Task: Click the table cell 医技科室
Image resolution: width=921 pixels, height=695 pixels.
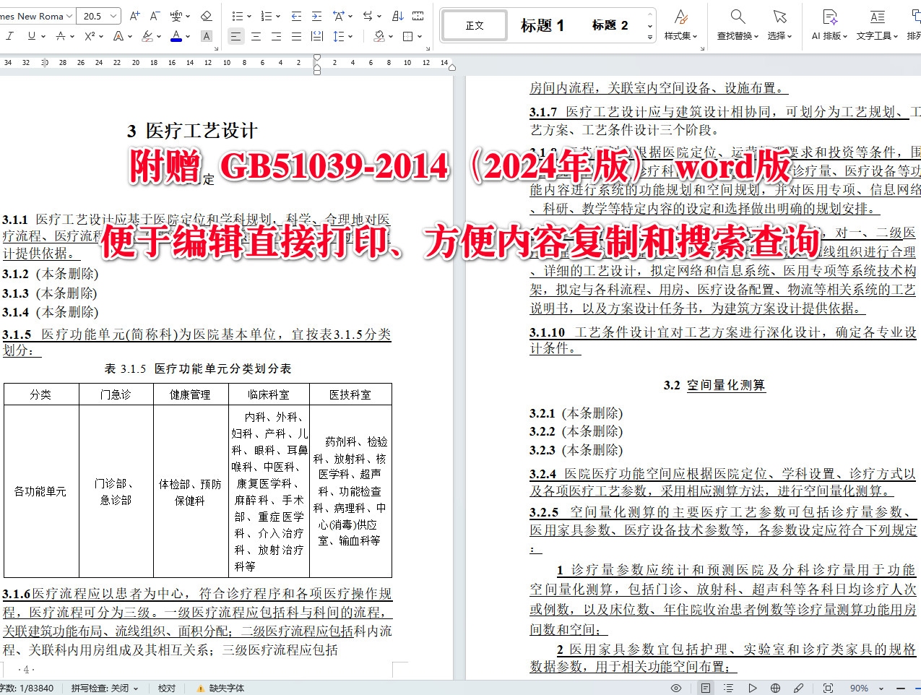Action: pyautogui.click(x=350, y=394)
